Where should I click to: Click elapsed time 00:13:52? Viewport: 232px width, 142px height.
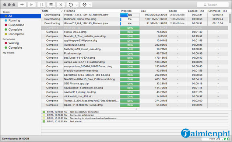click(x=197, y=36)
